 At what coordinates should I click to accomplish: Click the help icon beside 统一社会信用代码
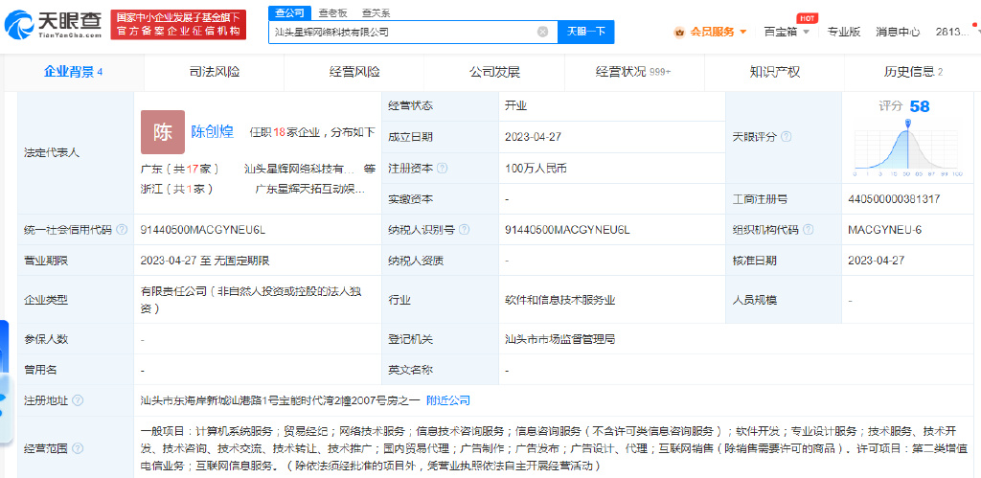pyautogui.click(x=122, y=230)
